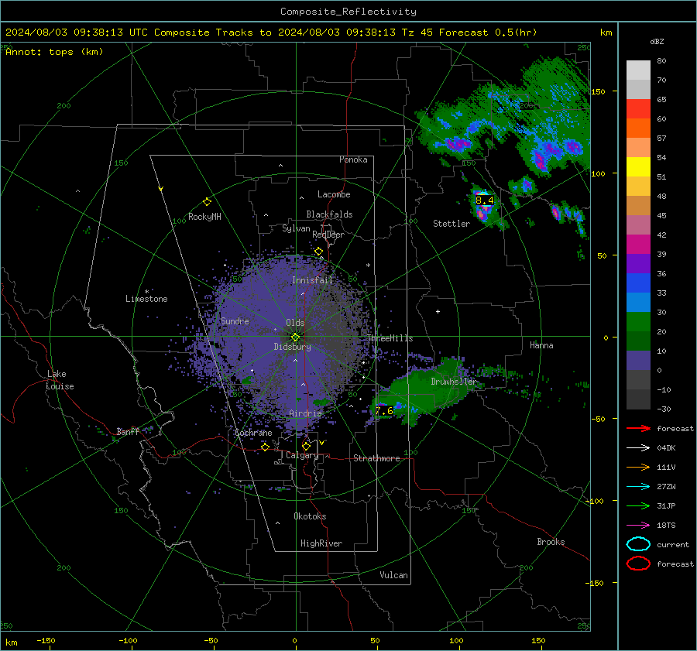Click the yellow diamond marker near RockyMH

click(x=207, y=202)
